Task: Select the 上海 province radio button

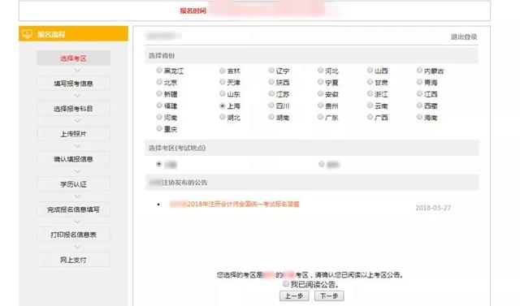Action: tap(223, 106)
